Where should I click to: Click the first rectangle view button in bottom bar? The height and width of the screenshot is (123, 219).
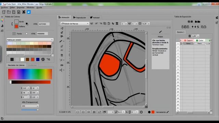[78, 112]
